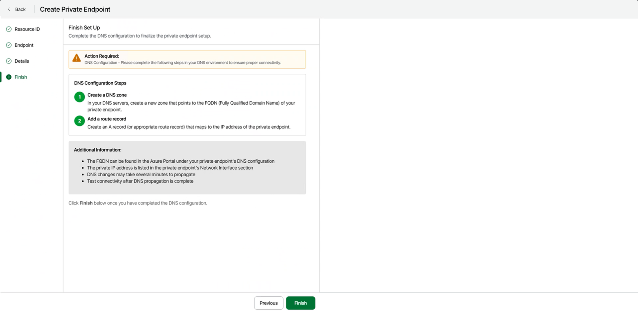Click the Back navigation link
Screen dimensions: 638x314
click(20, 9)
